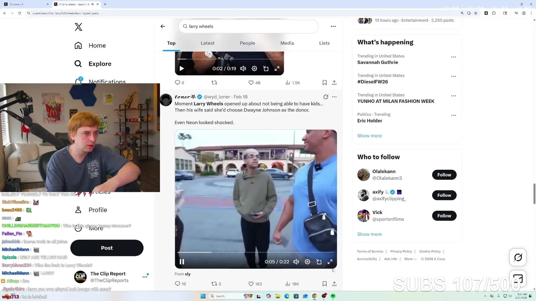
Task: Pause the 0:22 Larry Wheels video
Action: [182, 262]
